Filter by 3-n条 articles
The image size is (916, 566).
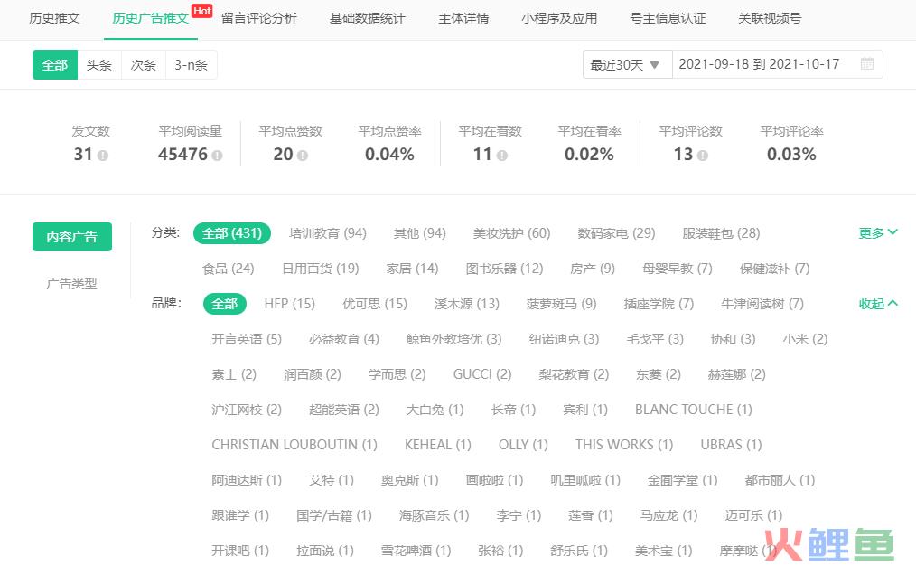click(x=191, y=65)
